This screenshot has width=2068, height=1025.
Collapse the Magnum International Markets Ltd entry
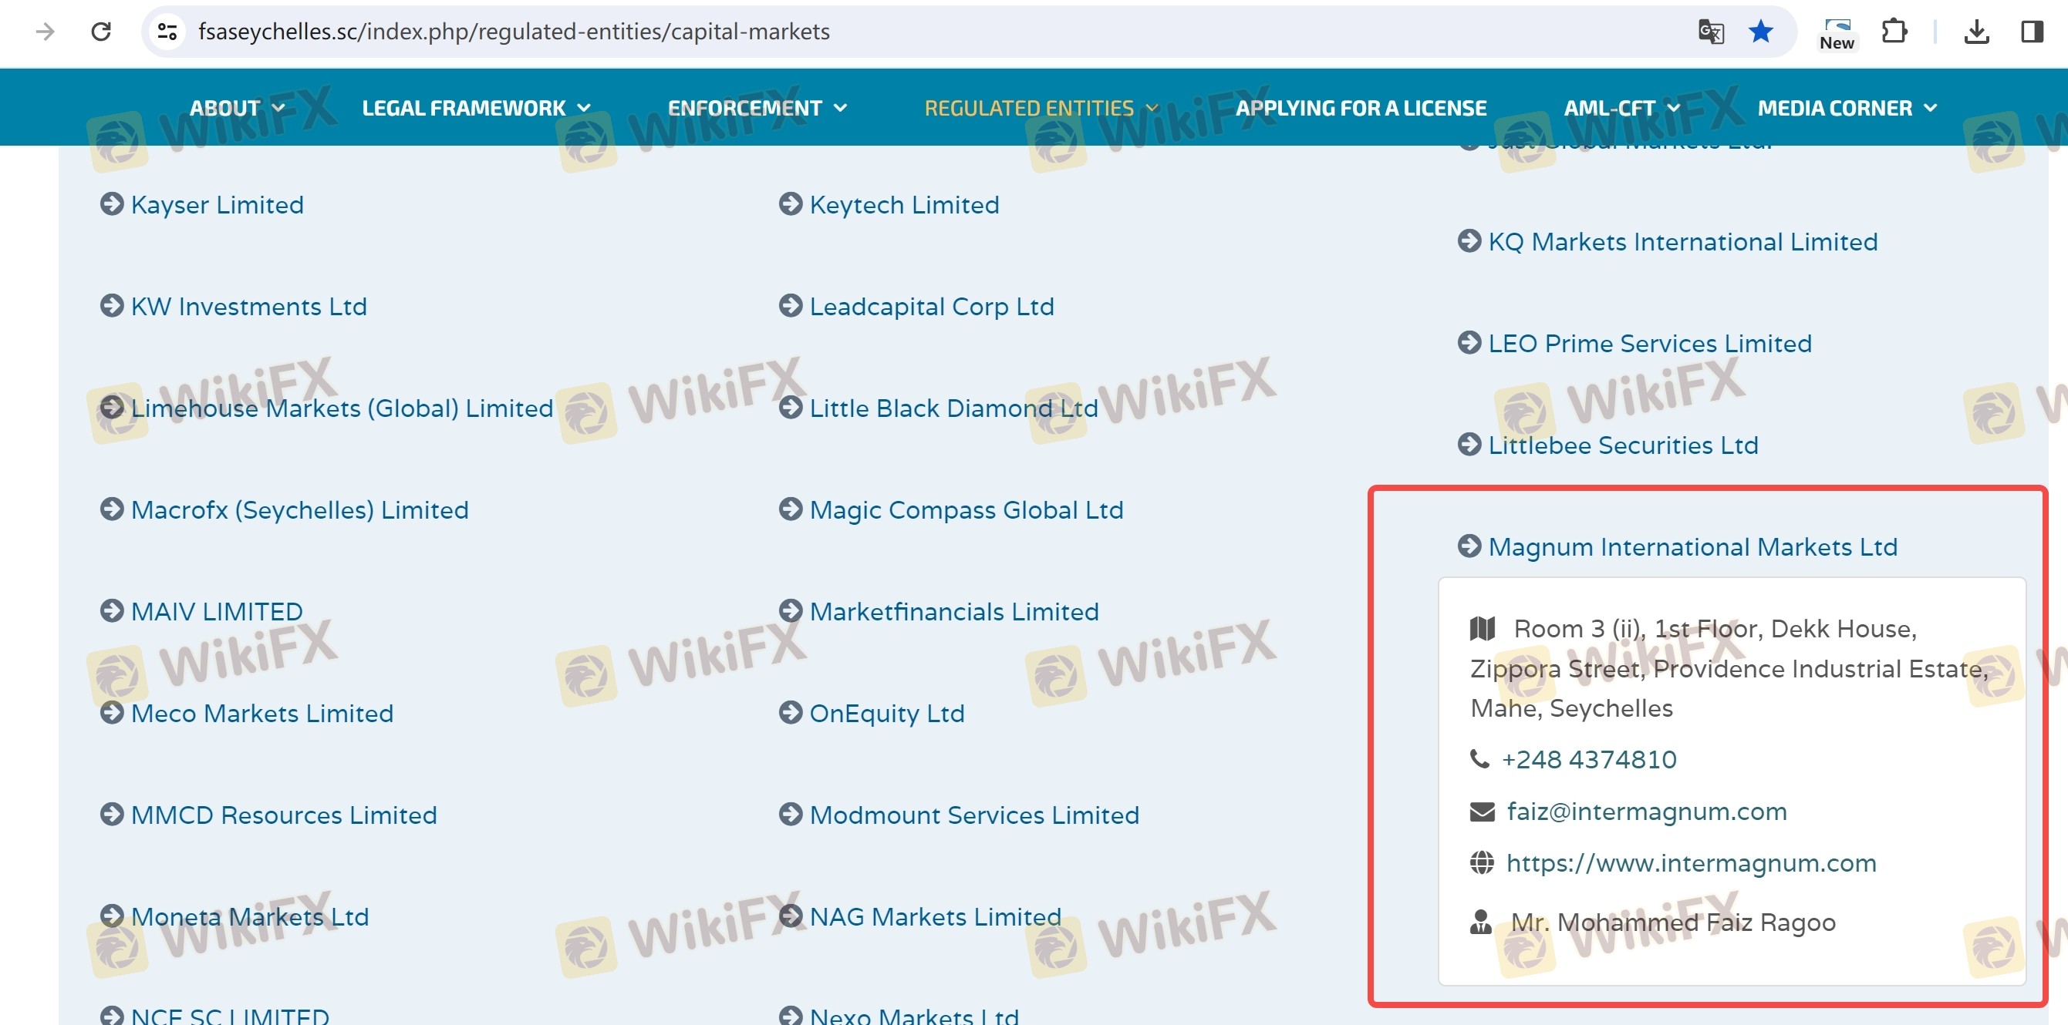[x=1692, y=547]
